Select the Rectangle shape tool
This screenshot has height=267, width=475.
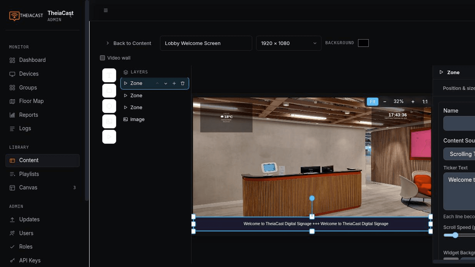109,91
